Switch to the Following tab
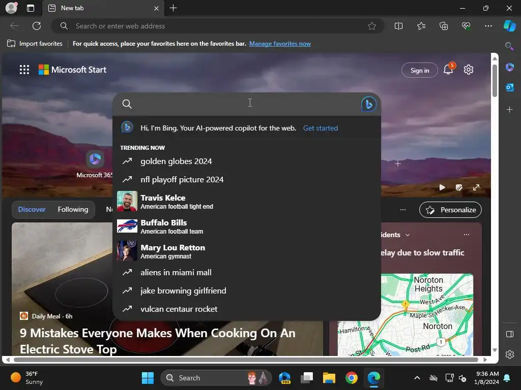The height and width of the screenshot is (390, 521). [73, 210]
